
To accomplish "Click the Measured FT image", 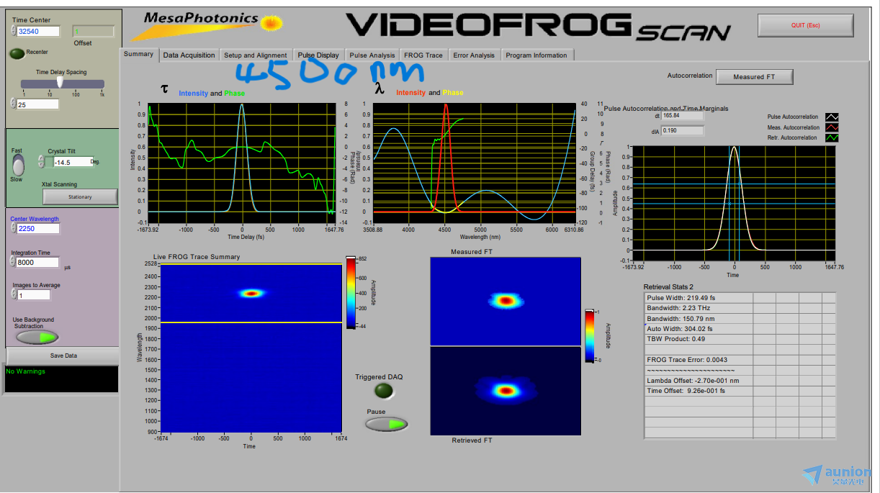I will (506, 301).
